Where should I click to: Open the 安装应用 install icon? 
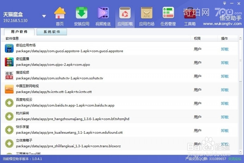point(81,13)
